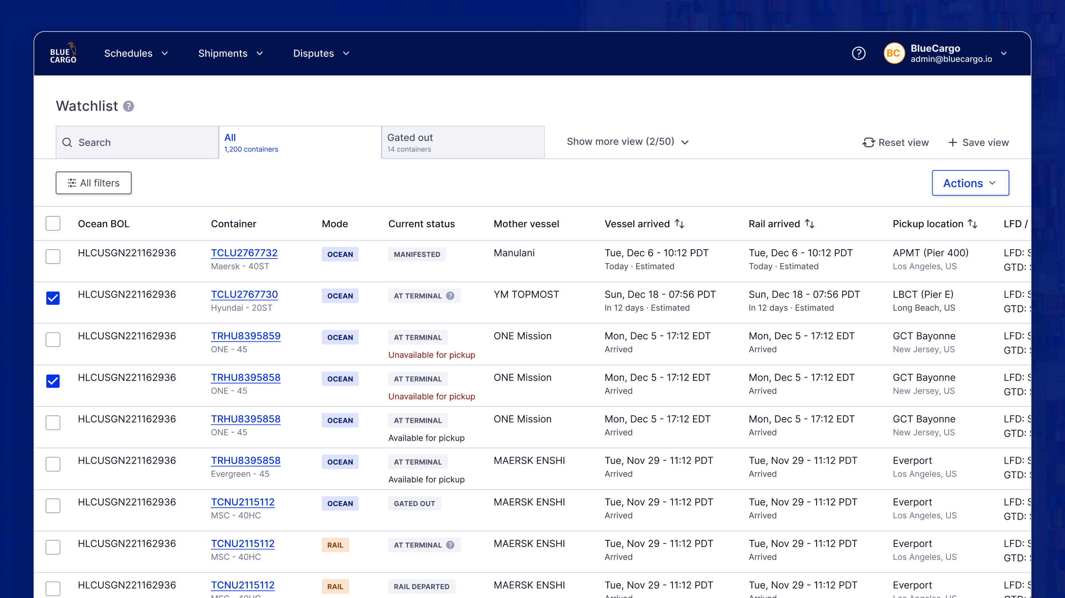Click the OCEAN mode badge for TCLU2767732
Image resolution: width=1065 pixels, height=598 pixels.
click(340, 254)
